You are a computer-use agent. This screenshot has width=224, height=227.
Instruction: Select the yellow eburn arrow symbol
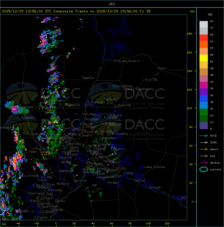(204, 149)
